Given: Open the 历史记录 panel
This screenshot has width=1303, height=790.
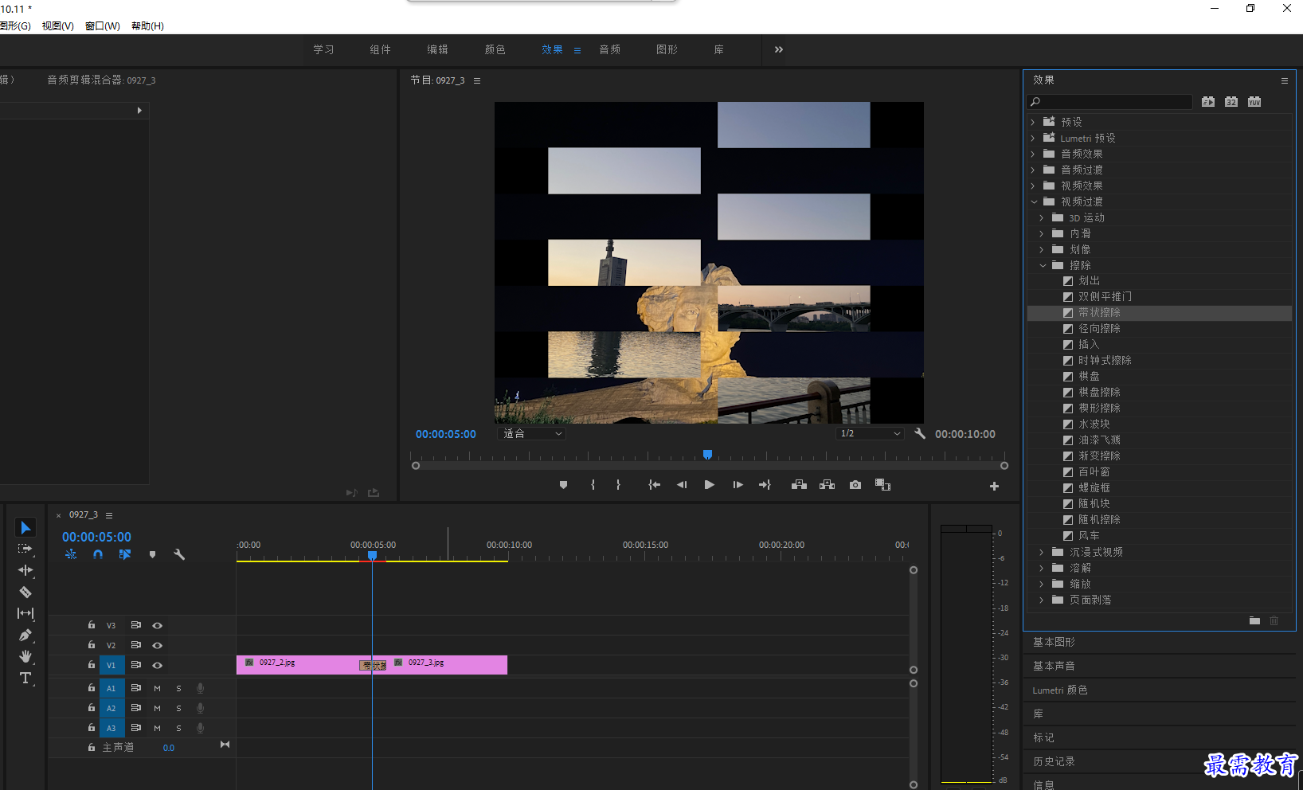Looking at the screenshot, I should point(1054,761).
